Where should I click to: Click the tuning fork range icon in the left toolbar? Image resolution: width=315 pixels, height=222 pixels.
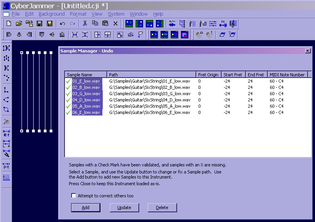coord(6,153)
